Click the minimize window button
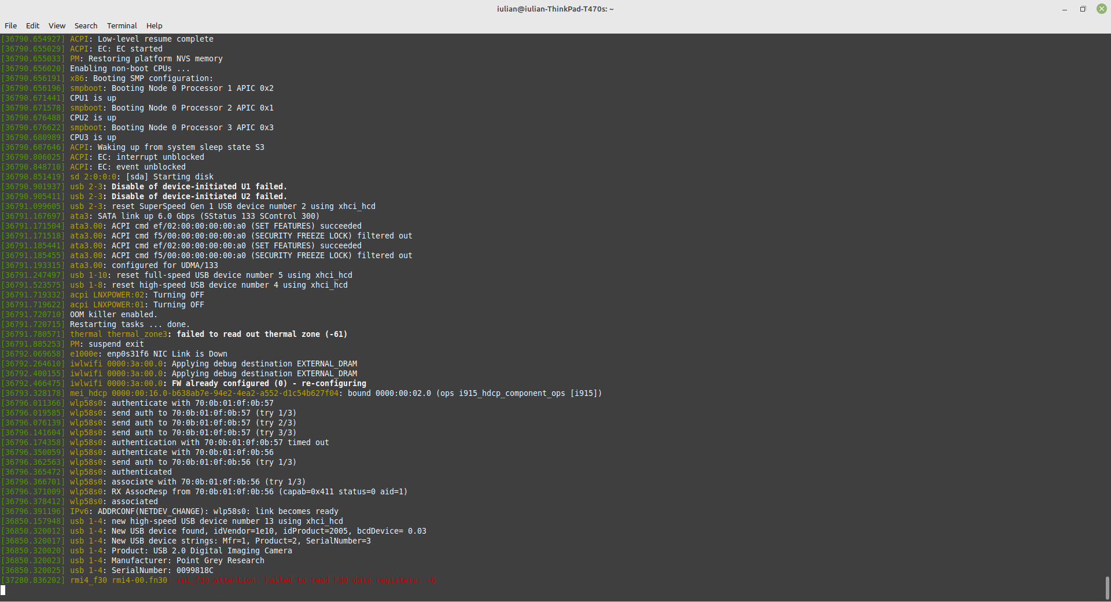The image size is (1111, 602). pyautogui.click(x=1064, y=9)
